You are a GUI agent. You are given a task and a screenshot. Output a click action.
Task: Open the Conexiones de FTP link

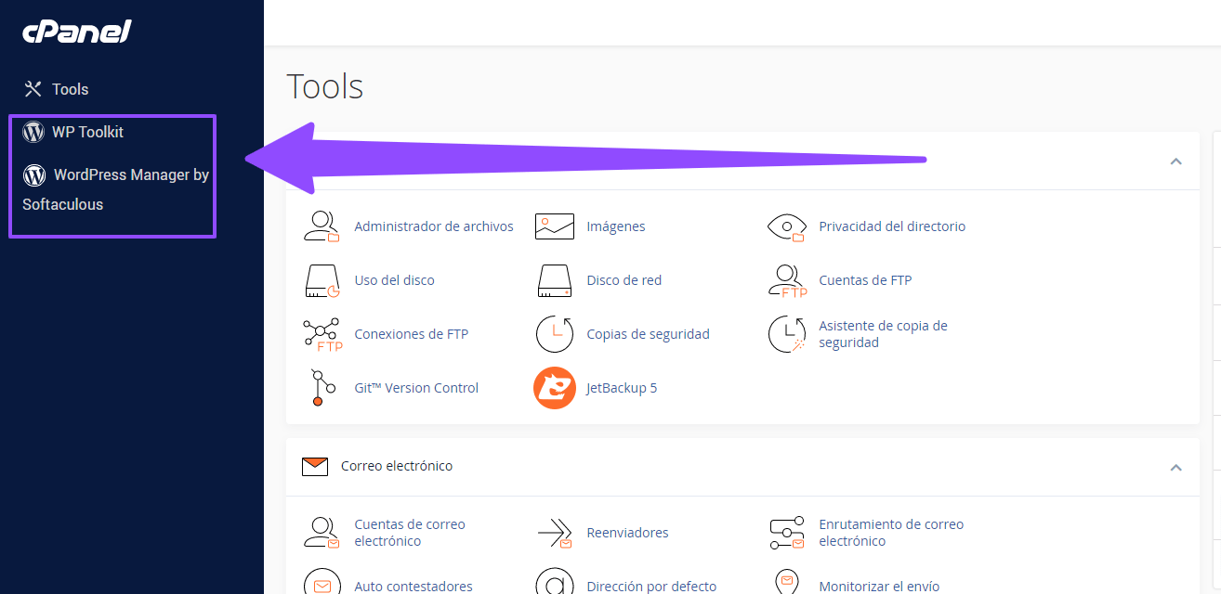tap(411, 334)
